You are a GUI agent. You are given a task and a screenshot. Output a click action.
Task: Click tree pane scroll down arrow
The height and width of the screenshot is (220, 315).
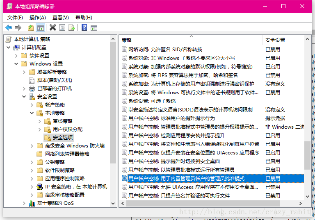[113, 203]
